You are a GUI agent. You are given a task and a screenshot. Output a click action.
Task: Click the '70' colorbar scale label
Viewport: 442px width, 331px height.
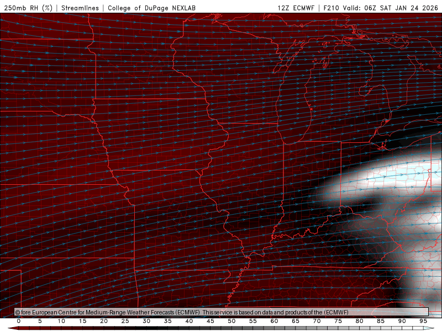click(x=317, y=321)
